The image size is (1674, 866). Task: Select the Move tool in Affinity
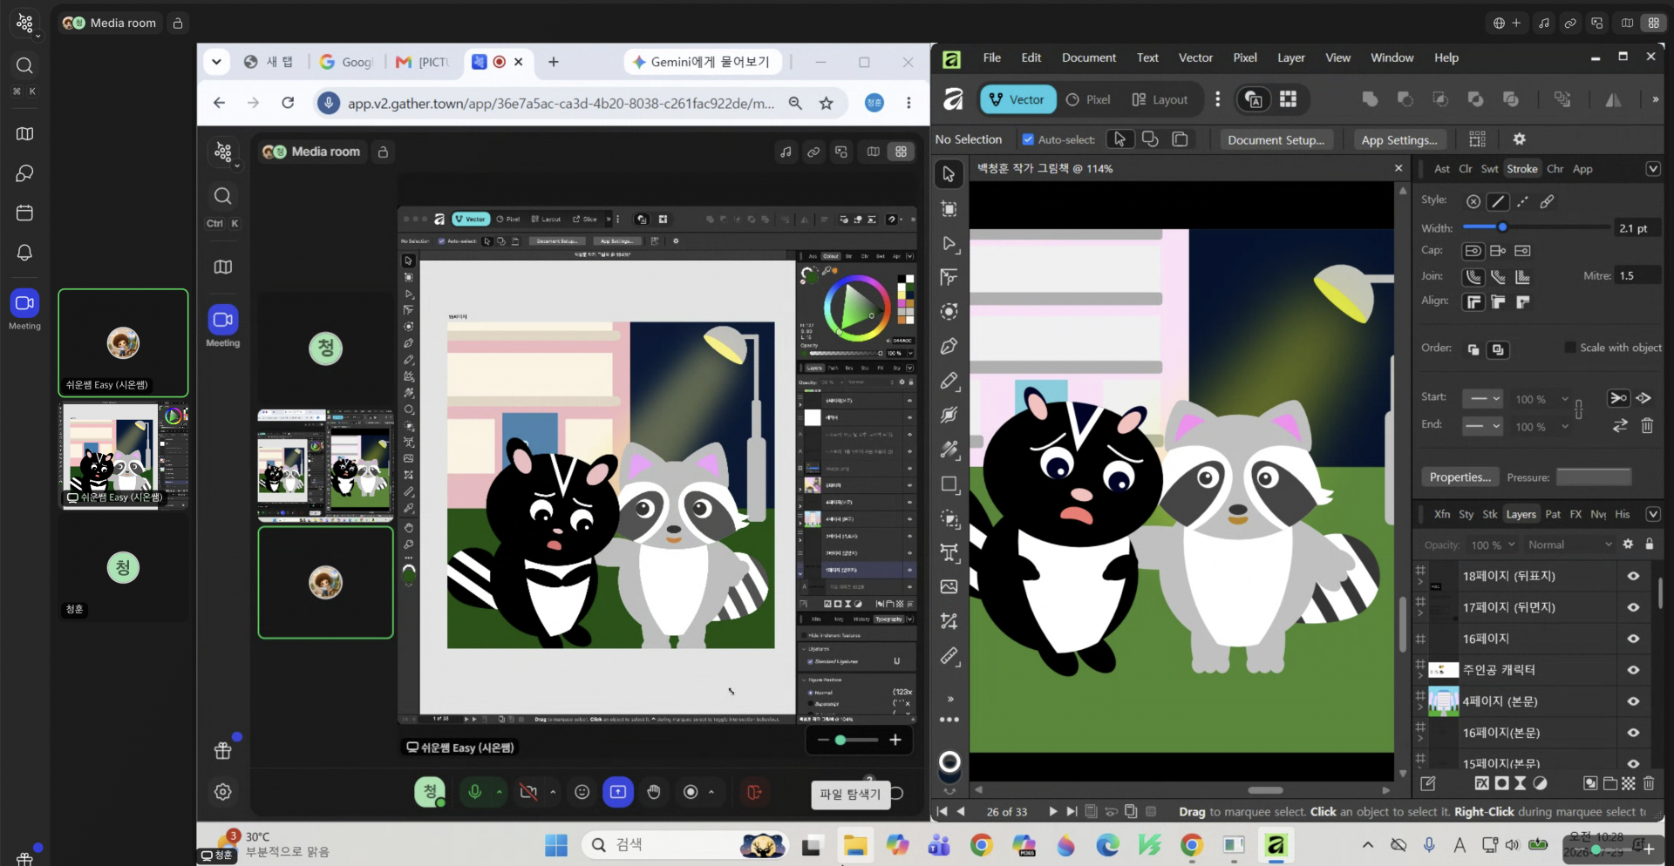949,174
